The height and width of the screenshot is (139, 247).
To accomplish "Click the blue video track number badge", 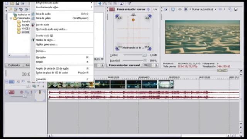I will [x=12, y=82].
